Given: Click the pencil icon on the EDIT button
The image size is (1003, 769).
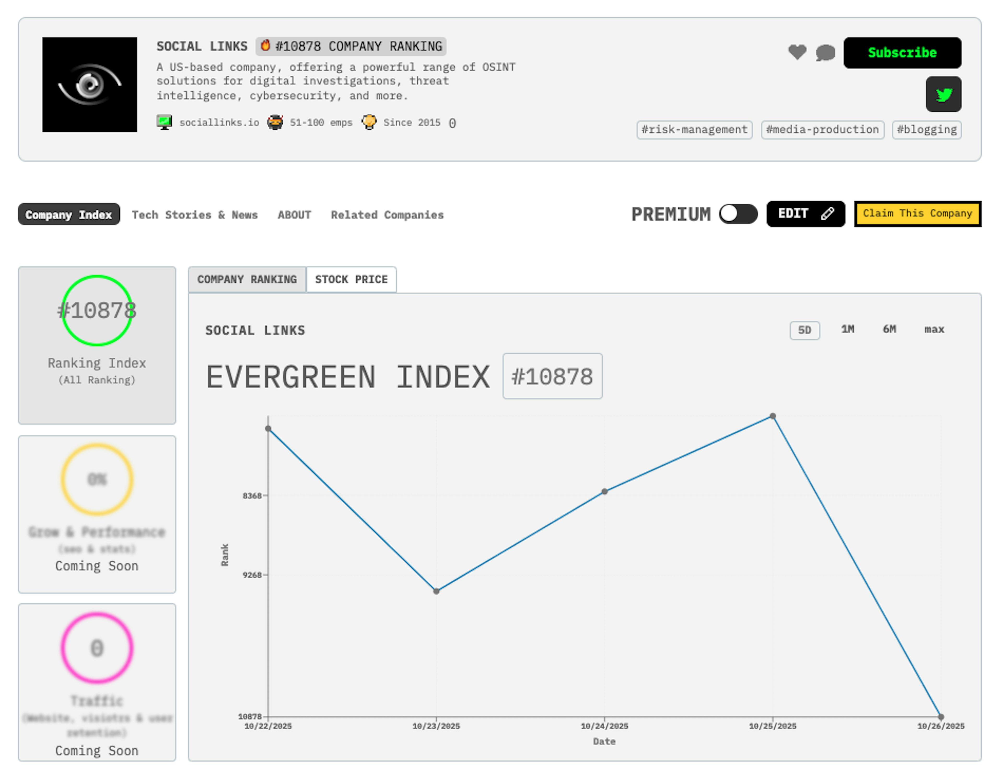Looking at the screenshot, I should (827, 213).
